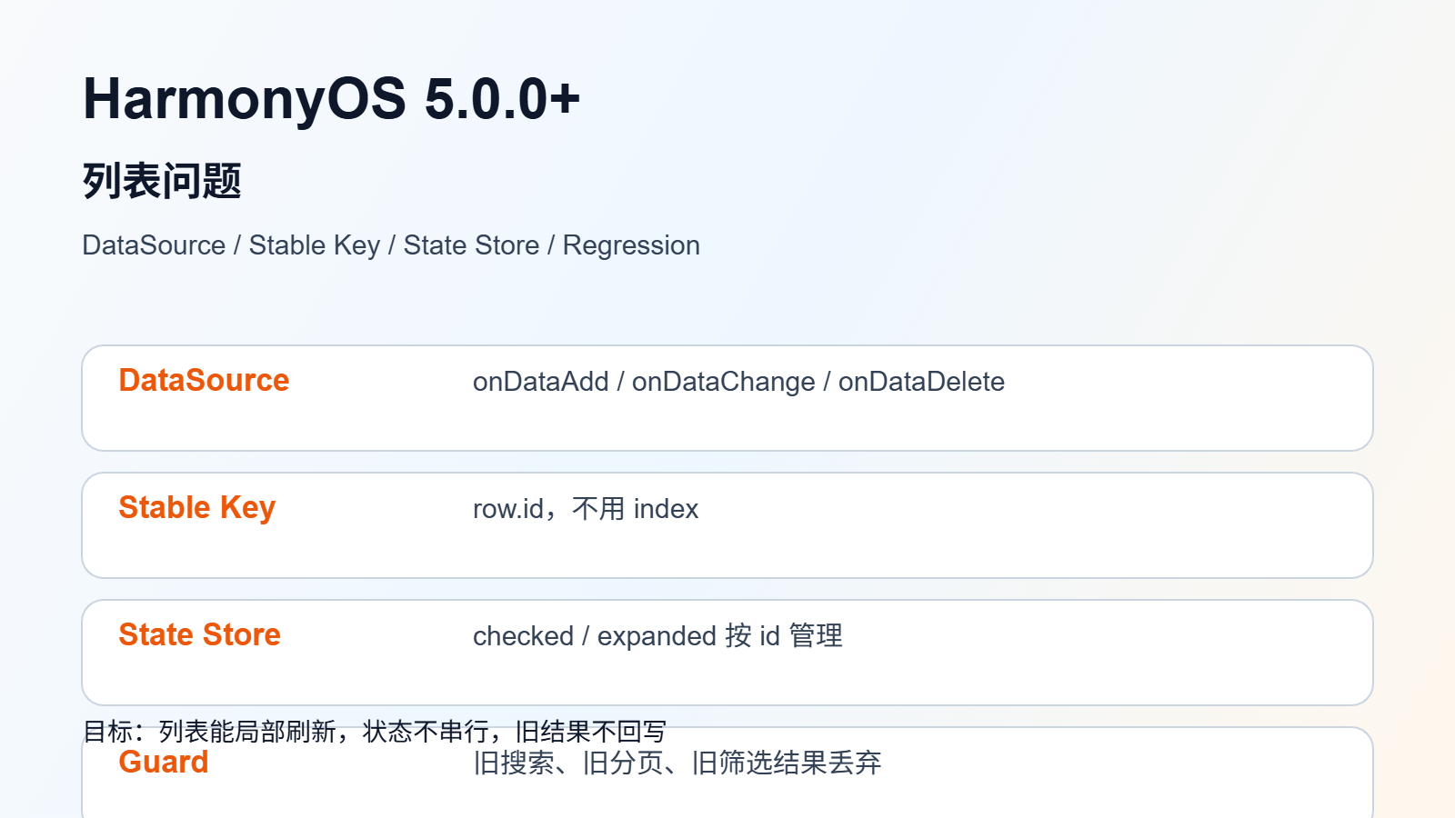Click the DataSource / Stable Key breadcrumb line
Screen dimensions: 1455x818
pyautogui.click(x=391, y=245)
